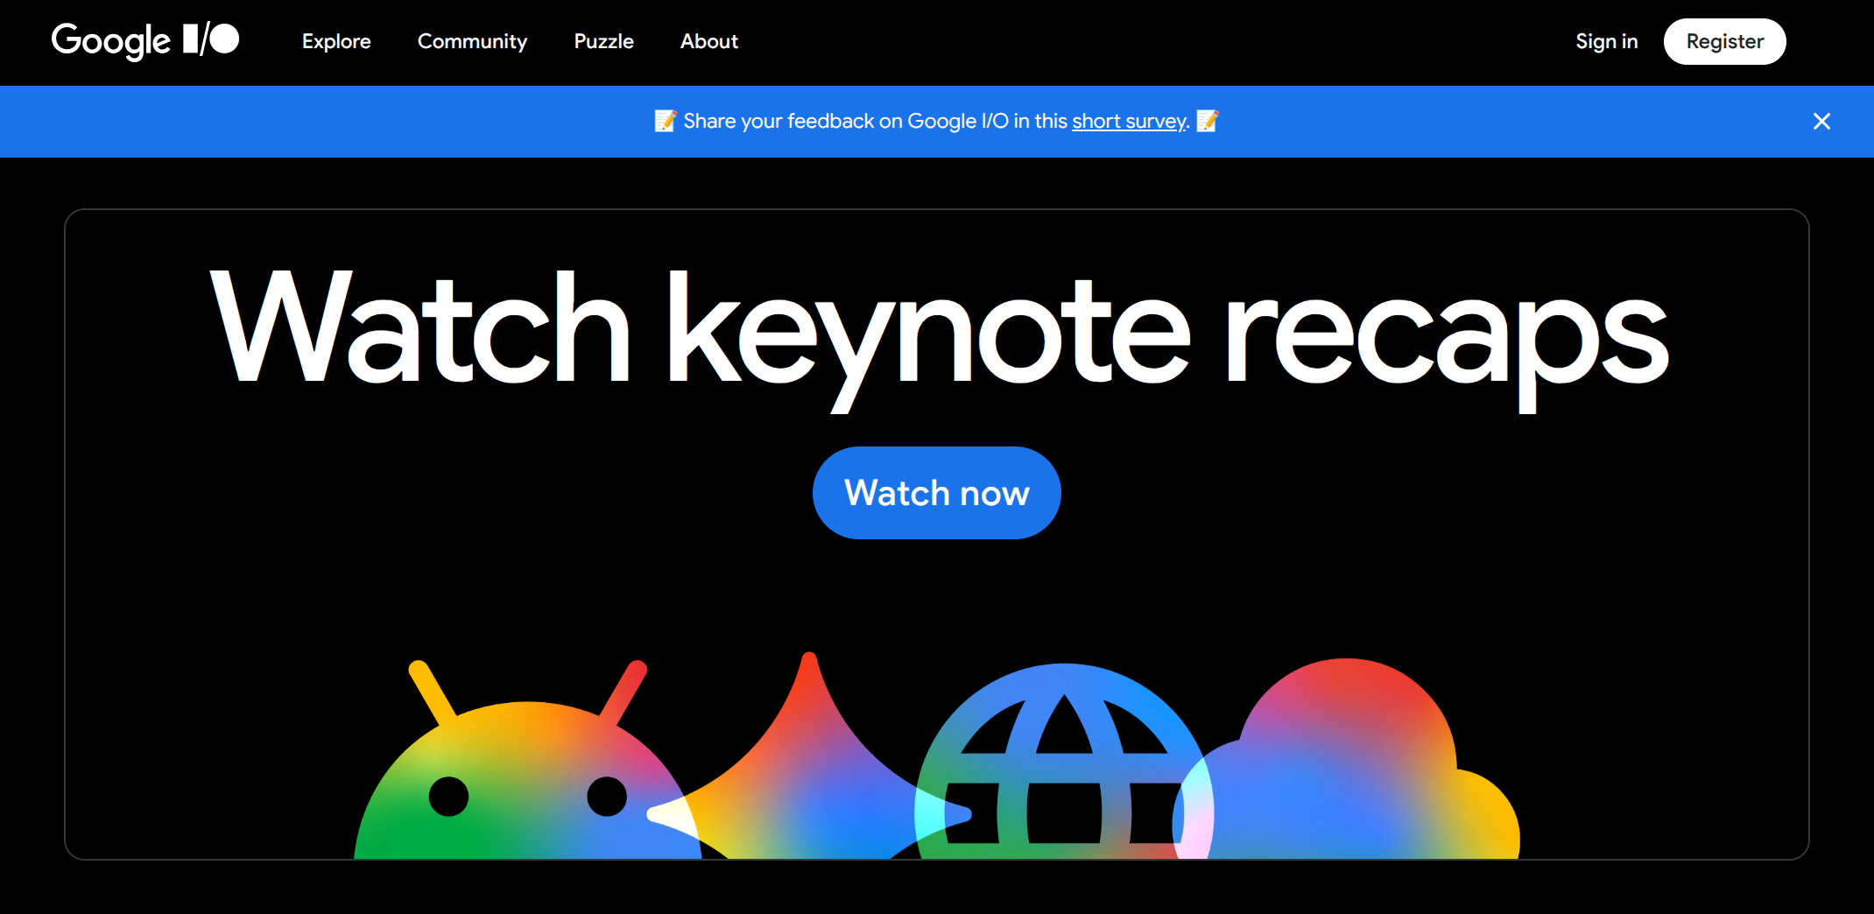Click the web globe graphic

pos(1064,762)
